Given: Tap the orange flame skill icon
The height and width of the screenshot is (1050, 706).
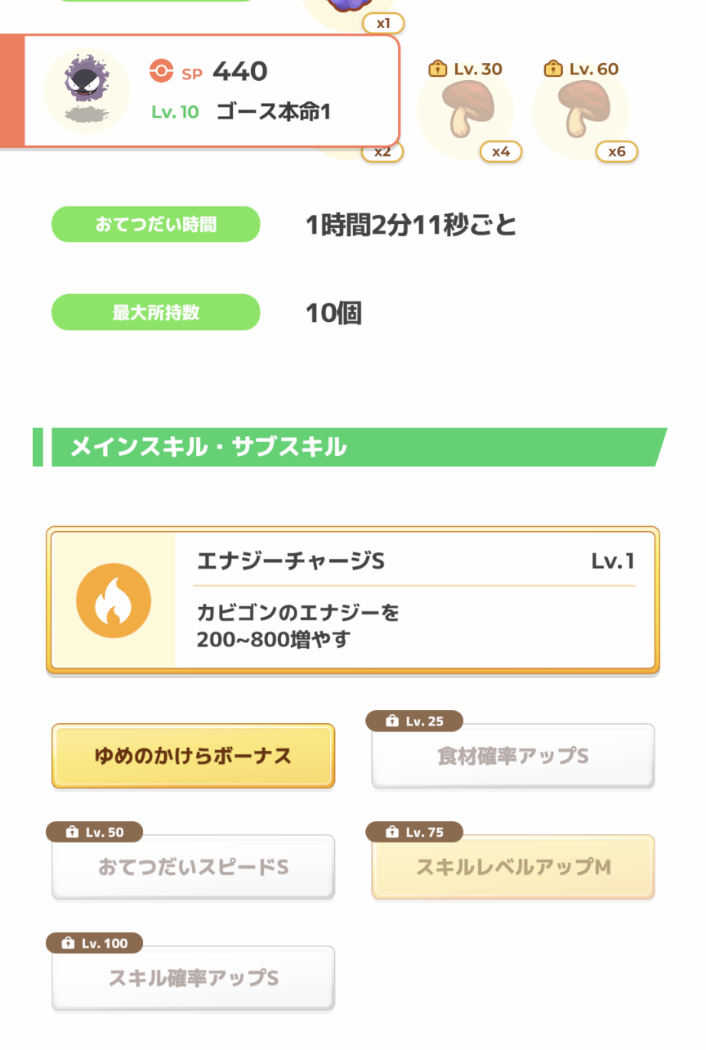Looking at the screenshot, I should click(114, 601).
